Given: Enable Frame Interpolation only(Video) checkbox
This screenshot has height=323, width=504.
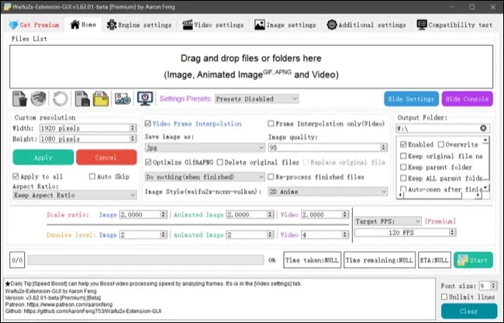Looking at the screenshot, I should pos(271,123).
